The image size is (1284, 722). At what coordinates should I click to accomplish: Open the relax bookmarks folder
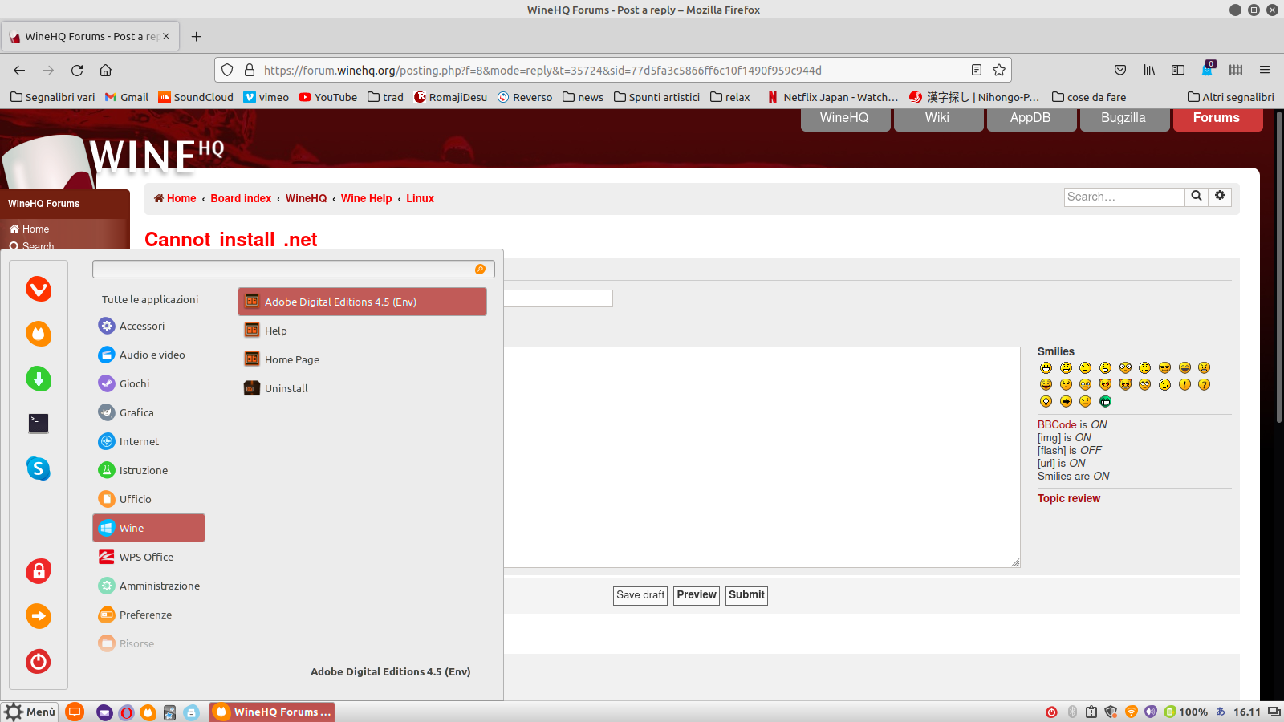[729, 97]
